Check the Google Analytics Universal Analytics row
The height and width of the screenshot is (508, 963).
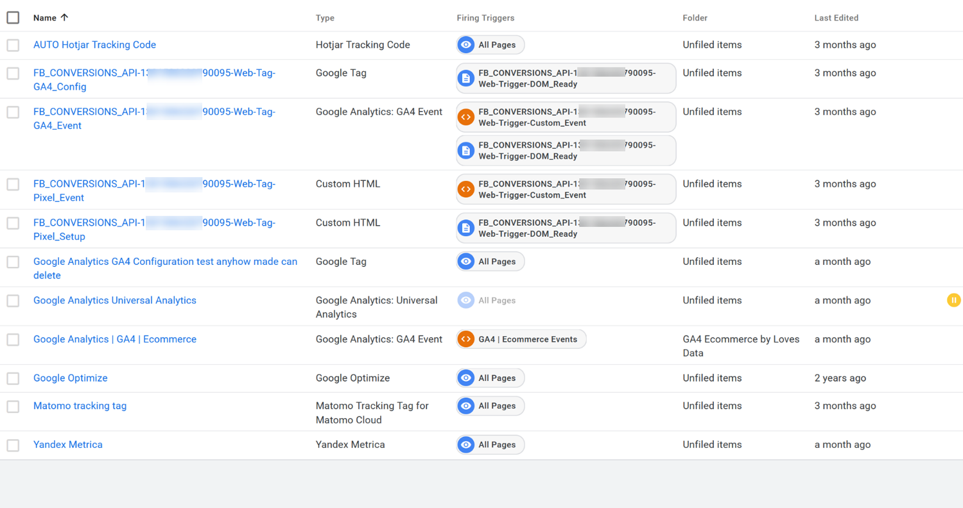13,300
